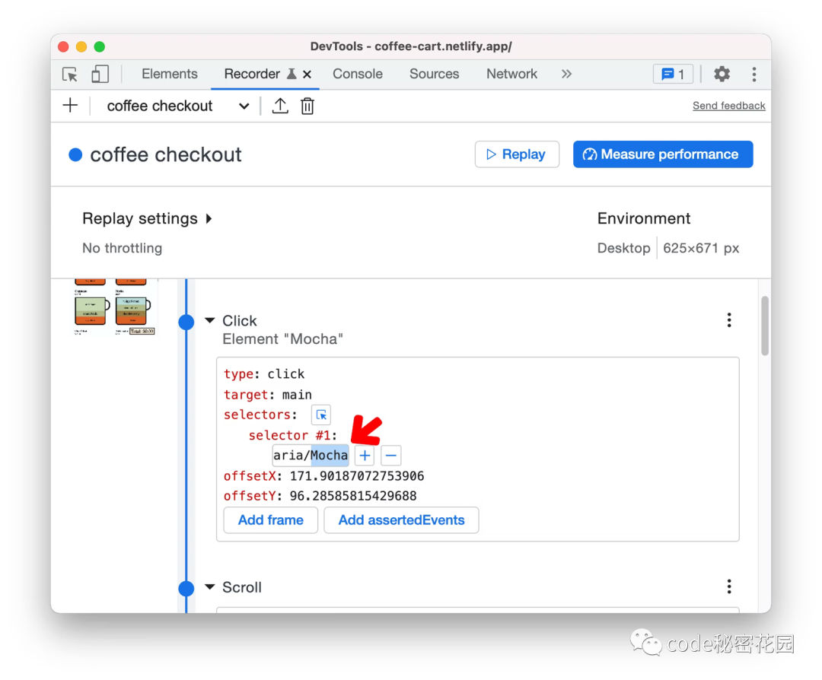Screen dimensions: 822x680
Task: Switch to the Recorder tab
Action: click(x=252, y=74)
